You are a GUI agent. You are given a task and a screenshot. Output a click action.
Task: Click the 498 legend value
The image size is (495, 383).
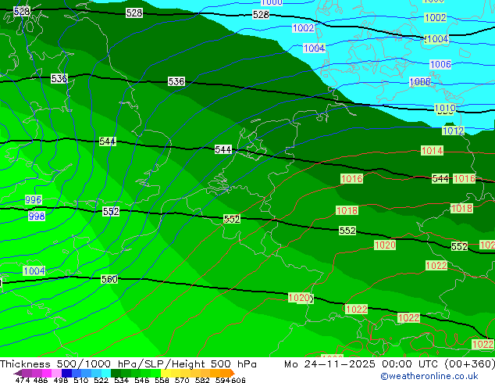[61, 380]
